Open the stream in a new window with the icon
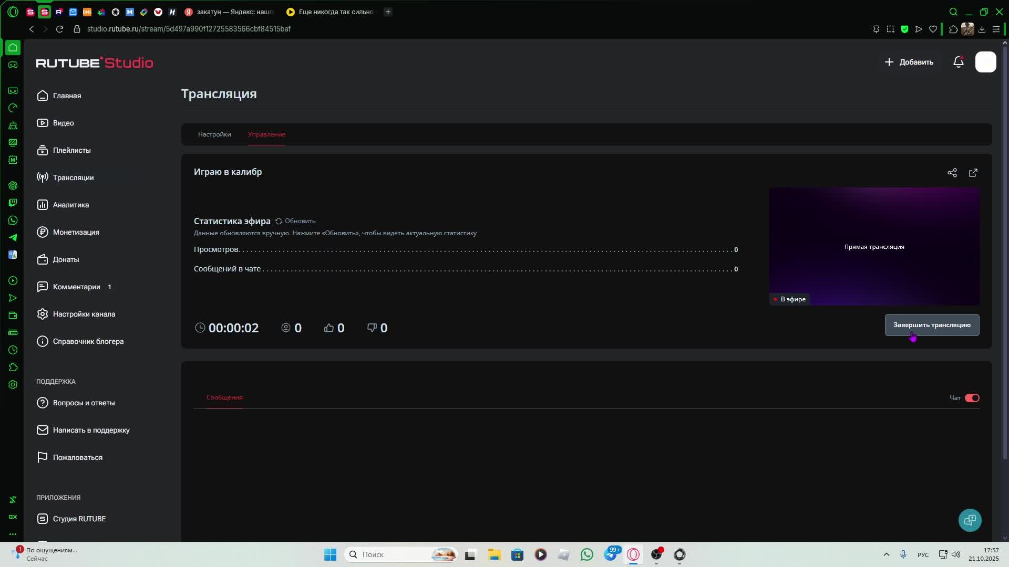 (973, 173)
